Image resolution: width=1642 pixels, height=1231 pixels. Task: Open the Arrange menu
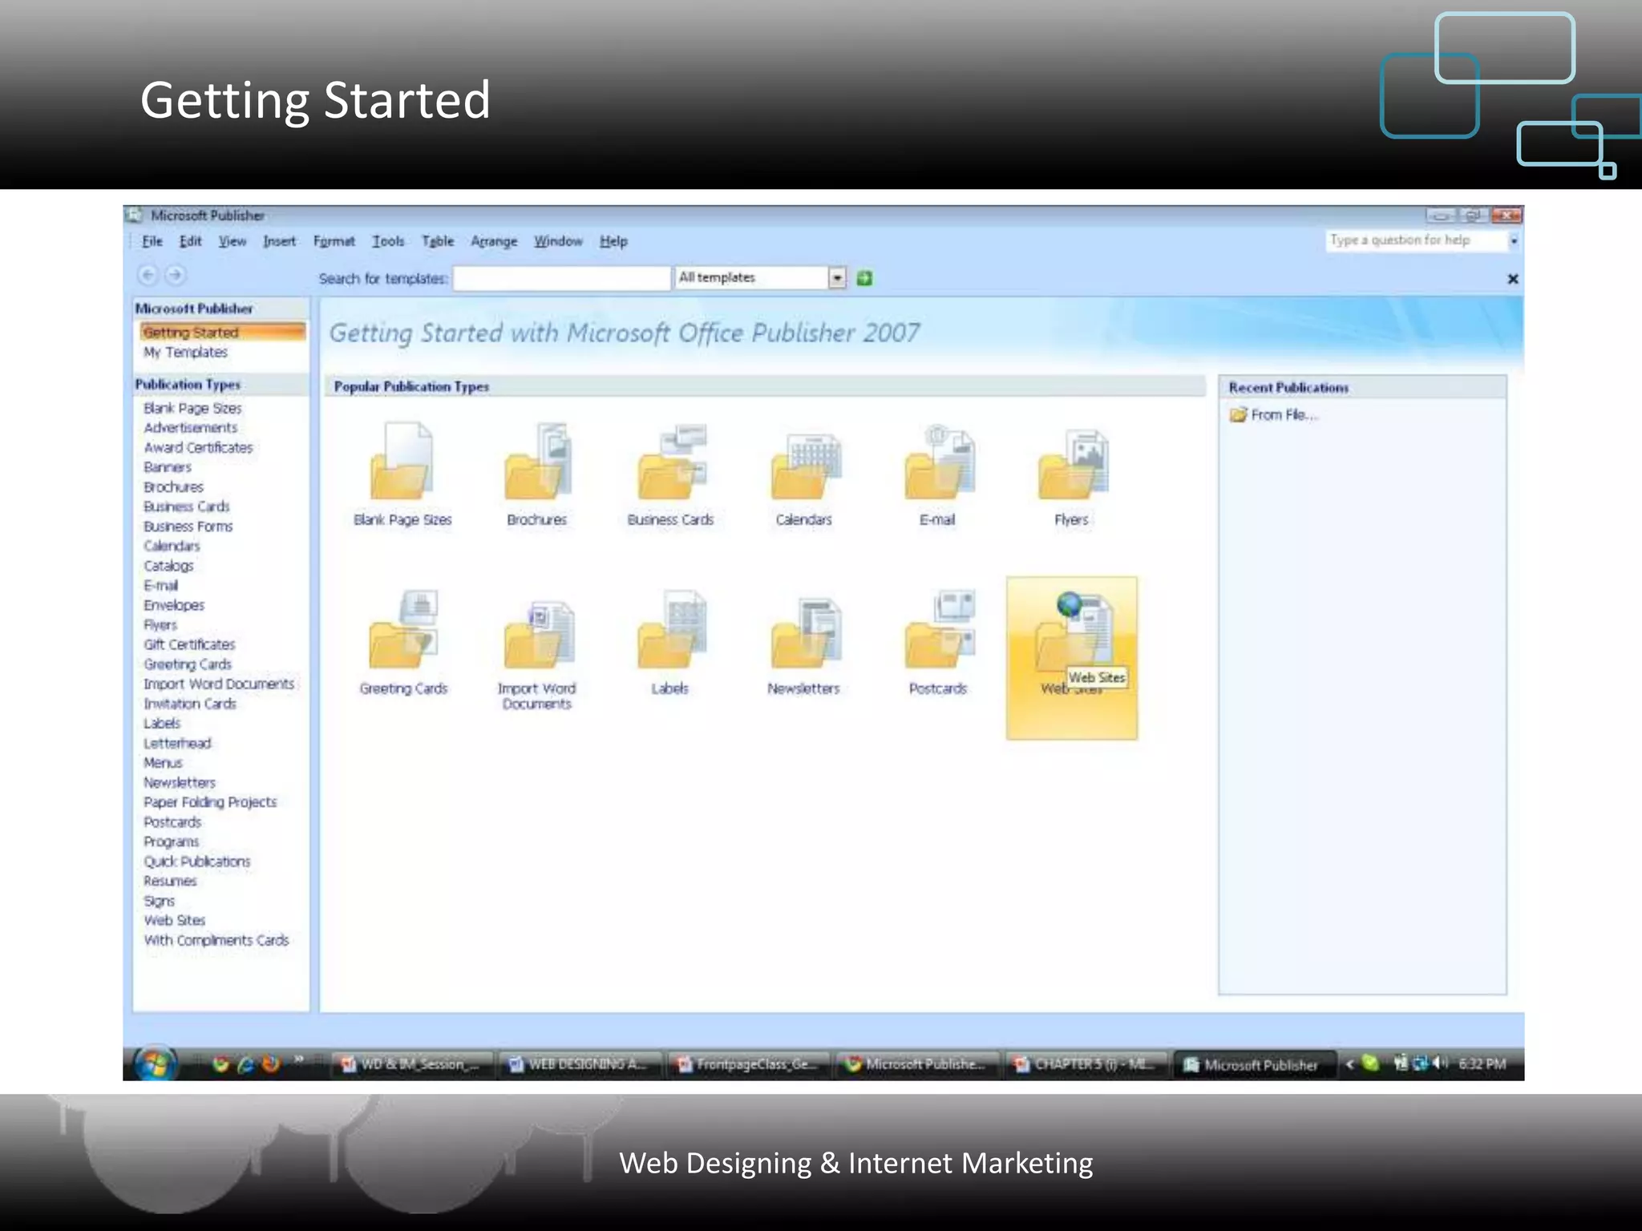click(494, 241)
